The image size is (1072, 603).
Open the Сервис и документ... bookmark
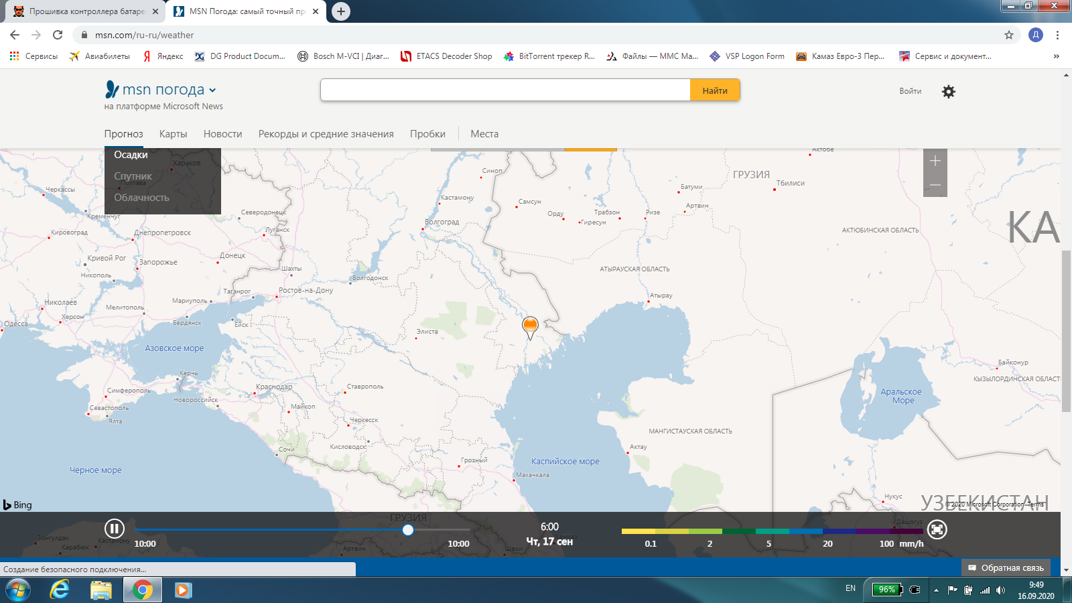pos(945,56)
